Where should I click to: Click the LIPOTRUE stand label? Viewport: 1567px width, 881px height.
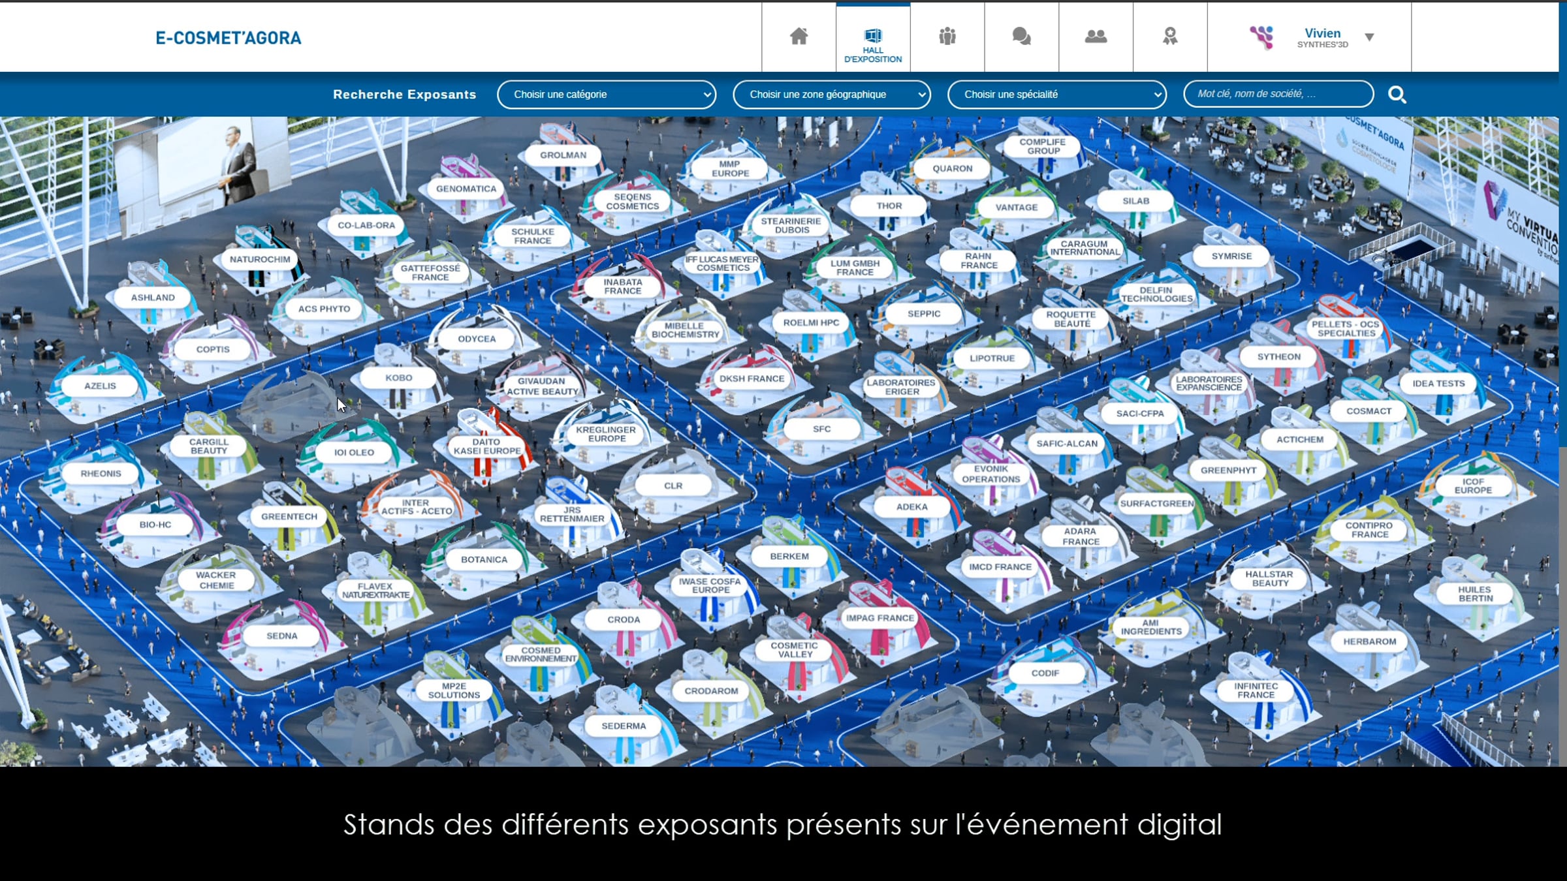click(x=992, y=358)
